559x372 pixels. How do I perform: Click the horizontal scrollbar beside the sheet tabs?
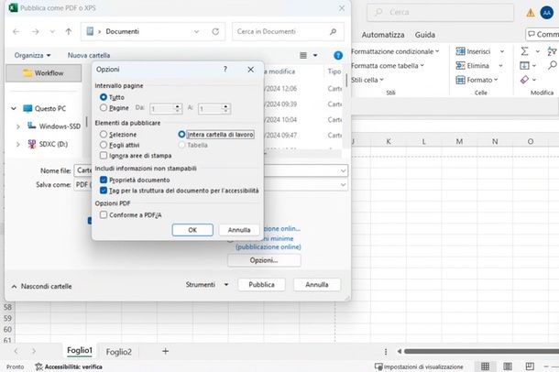click(x=481, y=351)
